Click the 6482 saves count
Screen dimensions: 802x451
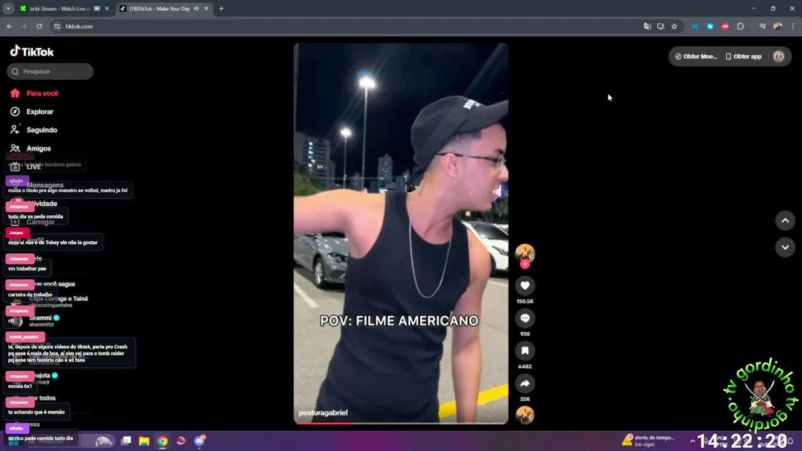pyautogui.click(x=525, y=366)
